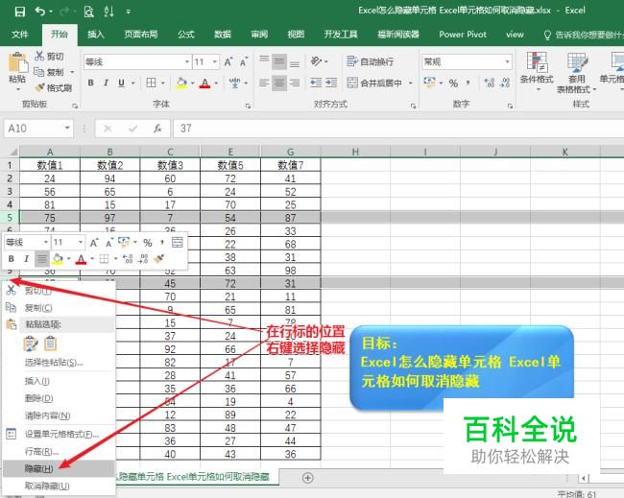The image size is (624, 498).
Task: Switch to the 公式 (Formulas) tab
Action: [x=186, y=35]
